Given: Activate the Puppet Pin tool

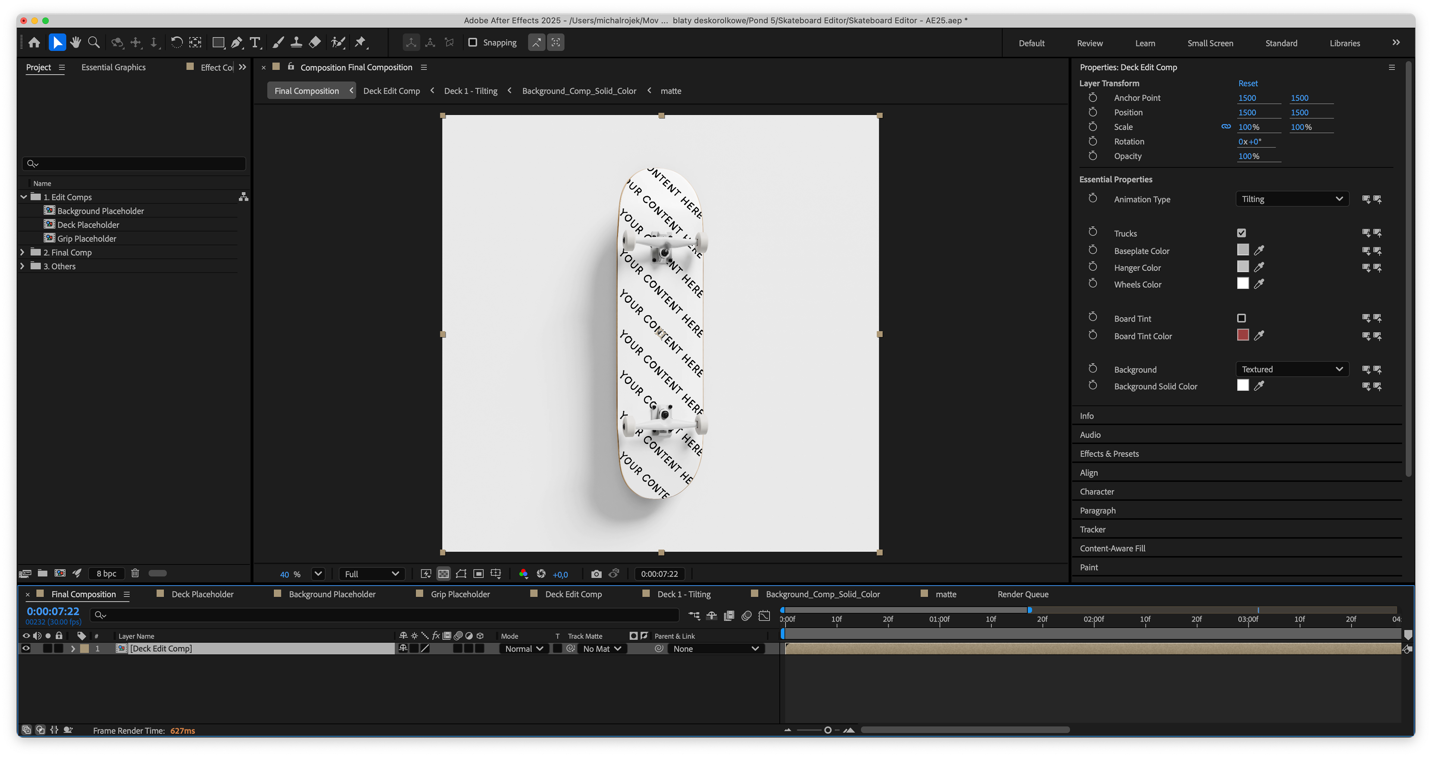Looking at the screenshot, I should 361,42.
